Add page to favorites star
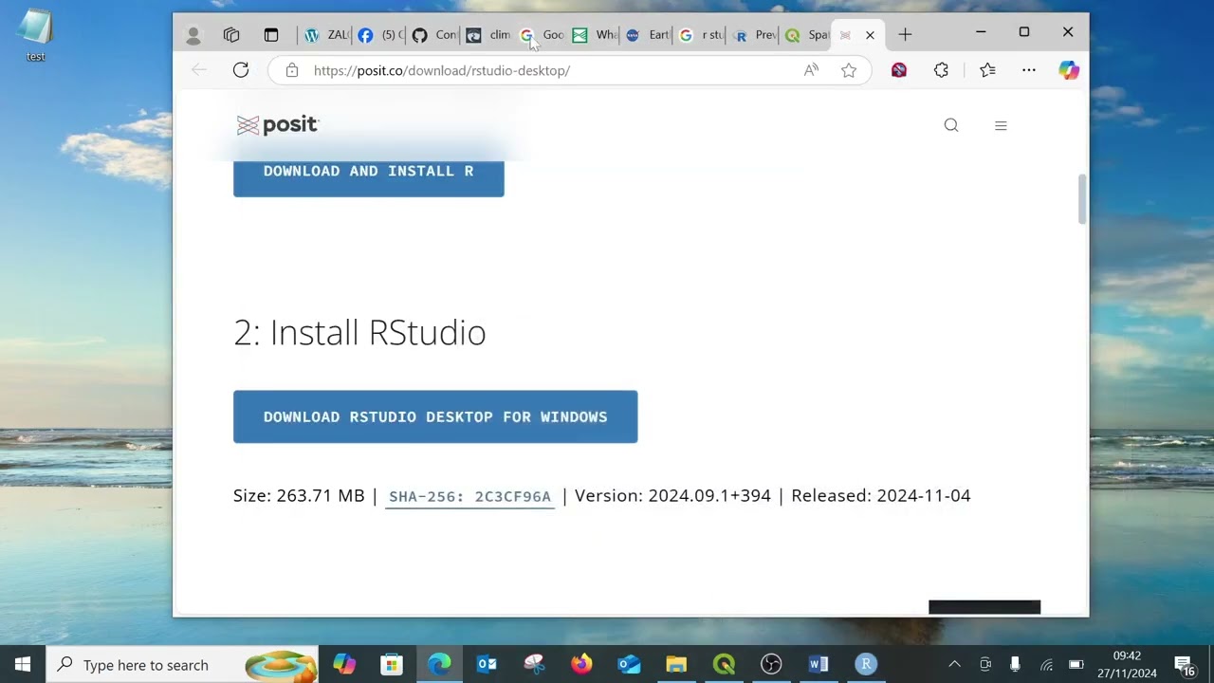The width and height of the screenshot is (1214, 683). 849,70
